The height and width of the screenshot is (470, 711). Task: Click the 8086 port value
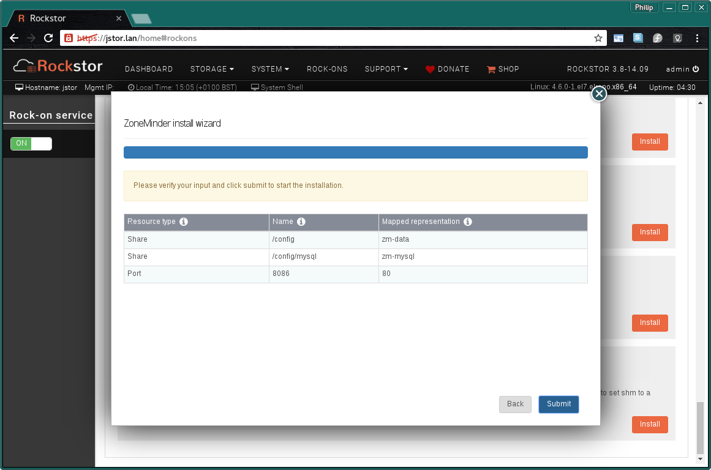281,274
